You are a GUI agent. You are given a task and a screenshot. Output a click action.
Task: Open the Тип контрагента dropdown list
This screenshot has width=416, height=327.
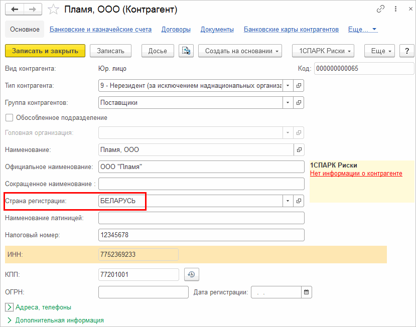pos(288,86)
